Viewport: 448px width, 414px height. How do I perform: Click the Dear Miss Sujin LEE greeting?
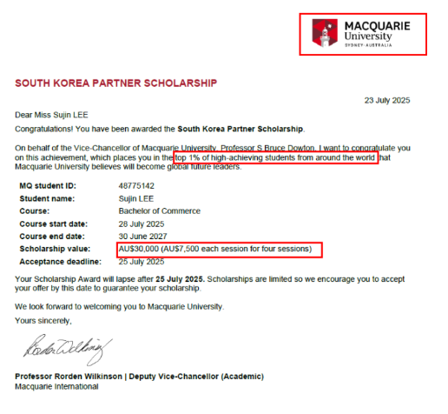[x=51, y=115]
